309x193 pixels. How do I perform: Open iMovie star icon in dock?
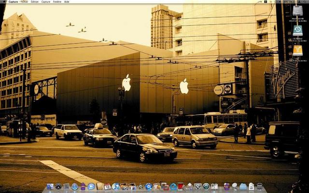[x=140, y=187]
